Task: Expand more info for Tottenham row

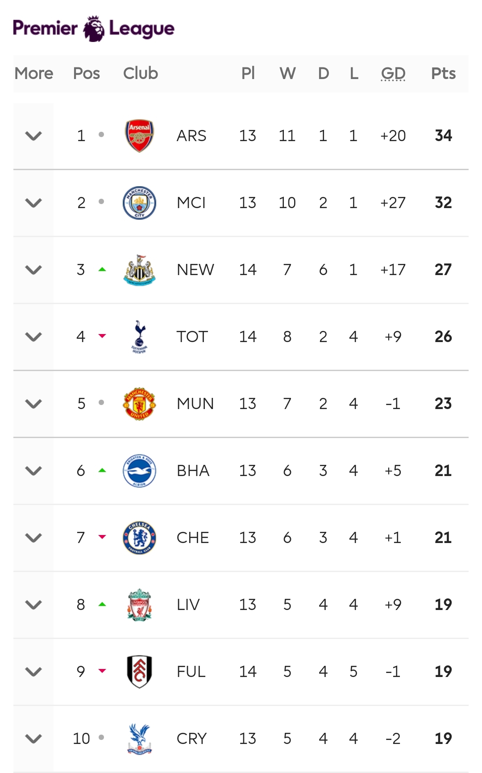Action: point(33,337)
